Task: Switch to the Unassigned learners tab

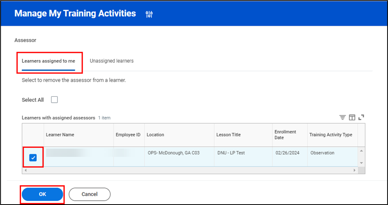Action: [x=112, y=61]
